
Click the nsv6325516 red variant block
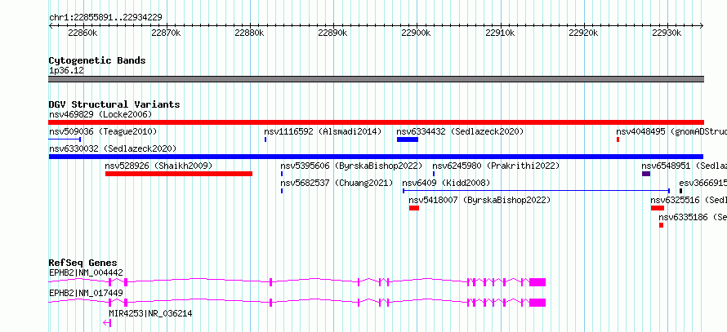(658, 208)
